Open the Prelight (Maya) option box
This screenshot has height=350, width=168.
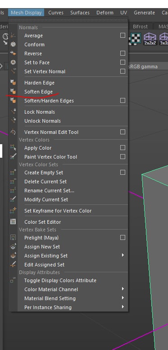pos(123,238)
